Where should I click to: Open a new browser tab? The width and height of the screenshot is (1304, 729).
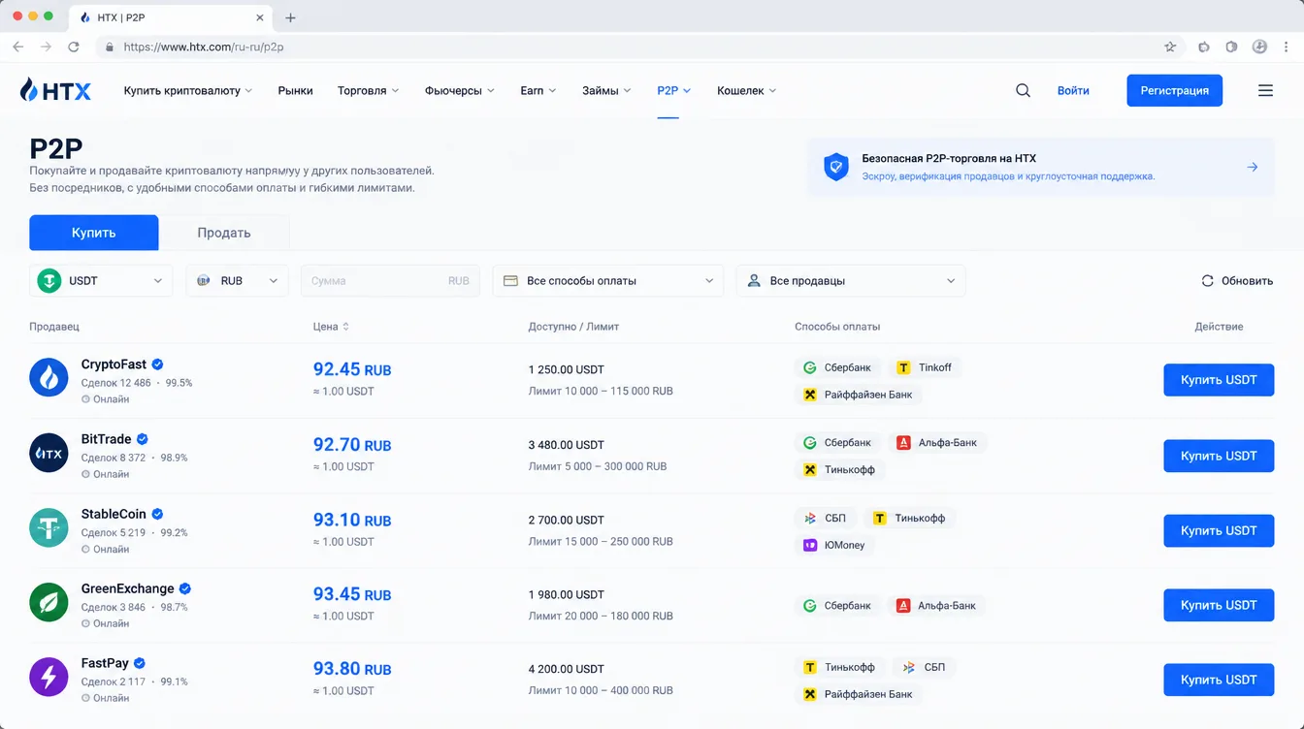[x=290, y=17]
